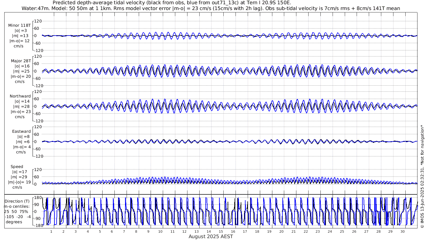Viewport: 426px width, 243px height.
Task: Click the '|m-o|= 4' error value
Action: pyautogui.click(x=21, y=147)
